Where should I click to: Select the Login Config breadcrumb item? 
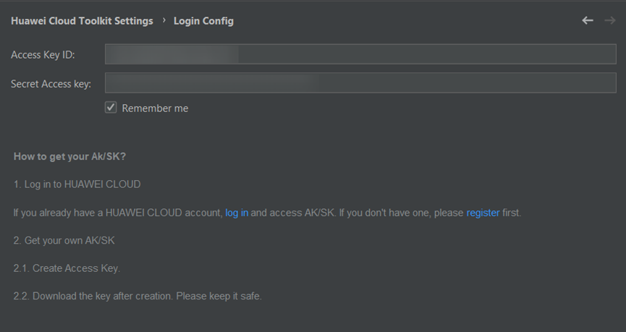point(203,21)
